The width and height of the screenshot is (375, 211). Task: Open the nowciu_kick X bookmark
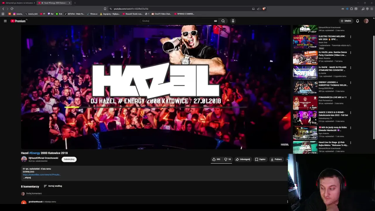click(x=31, y=14)
